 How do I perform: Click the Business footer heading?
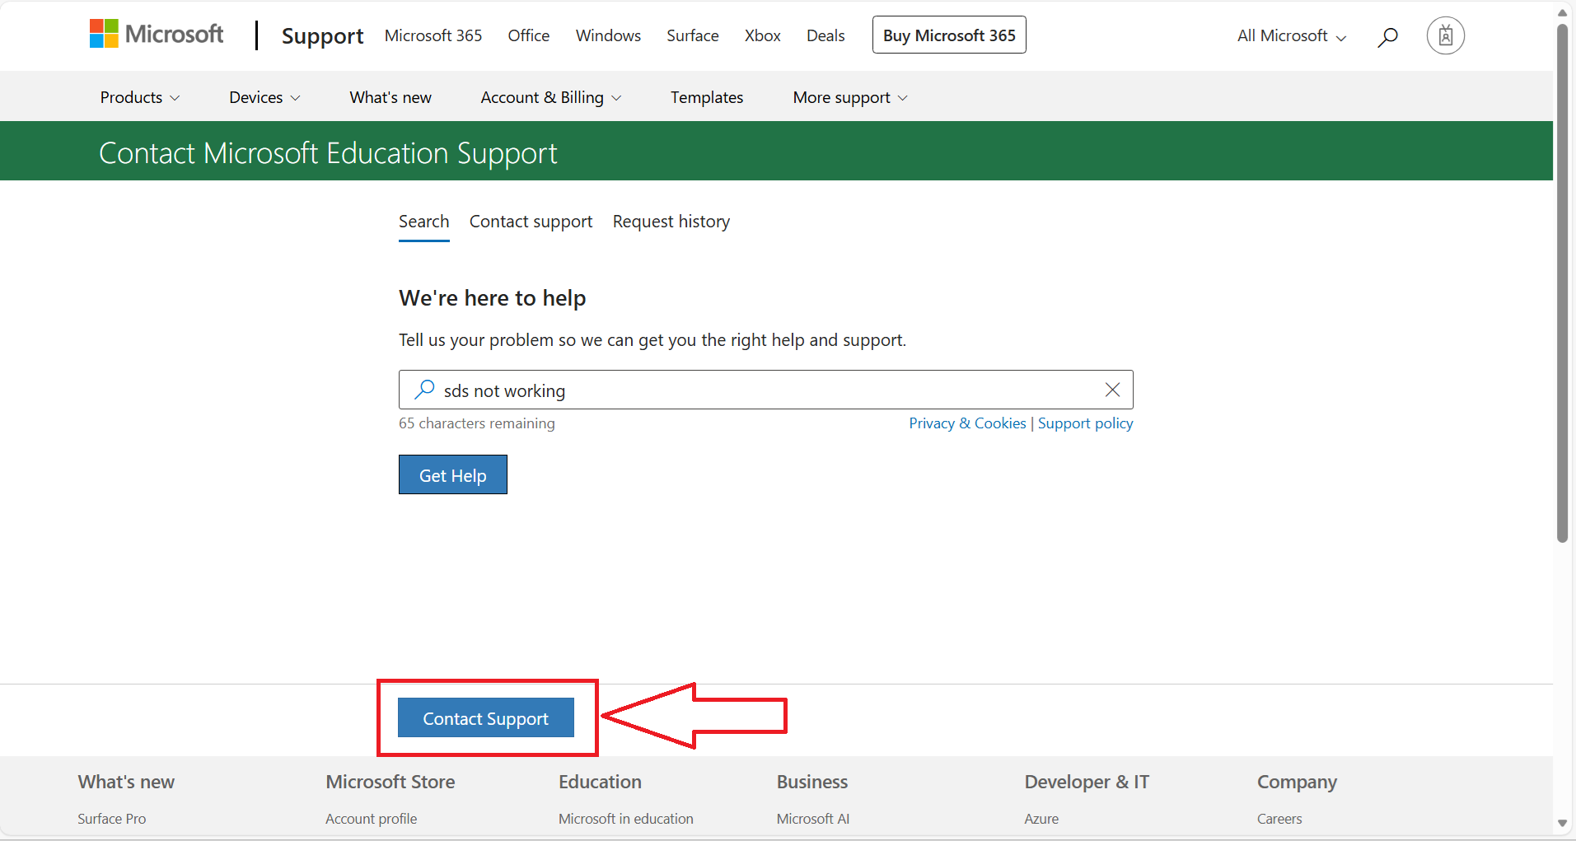pyautogui.click(x=812, y=782)
